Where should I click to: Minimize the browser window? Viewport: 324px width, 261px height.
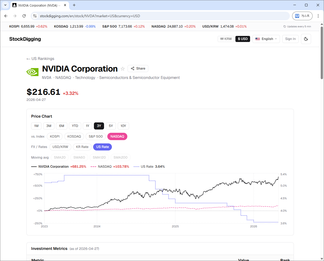point(294,5)
